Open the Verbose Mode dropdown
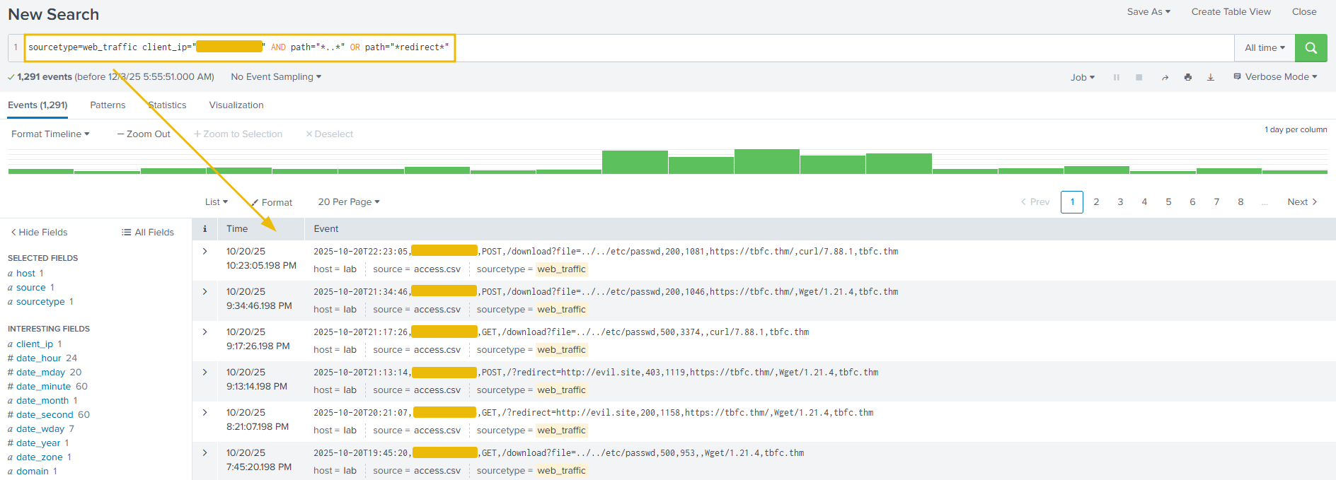Image resolution: width=1336 pixels, height=480 pixels. pyautogui.click(x=1275, y=76)
